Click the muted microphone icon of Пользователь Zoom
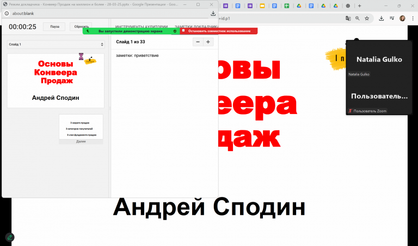The height and width of the screenshot is (246, 418). tap(351, 111)
